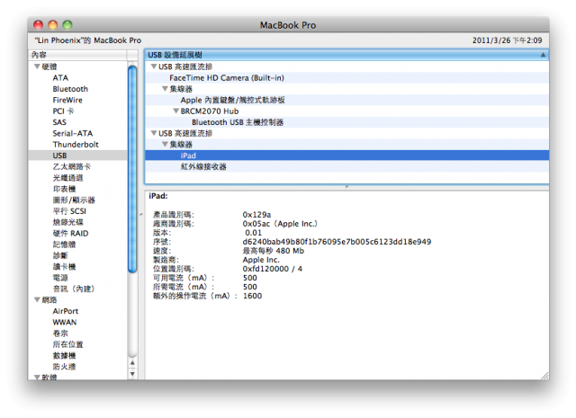
Task: Click the 0x05ac (Apple Inc.) vendor value
Action: [x=280, y=224]
